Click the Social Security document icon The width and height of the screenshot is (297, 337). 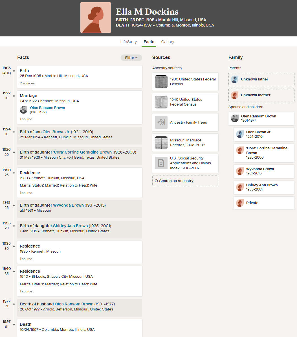pos(161,163)
